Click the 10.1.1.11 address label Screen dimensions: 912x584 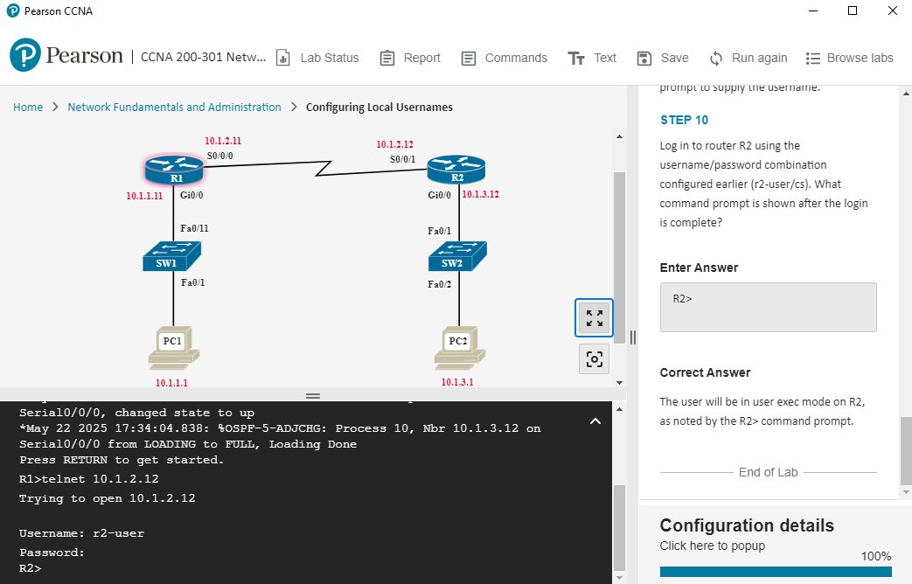coord(144,196)
